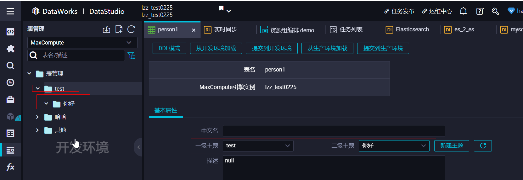Click 提交到生产环境 button

click(383, 48)
